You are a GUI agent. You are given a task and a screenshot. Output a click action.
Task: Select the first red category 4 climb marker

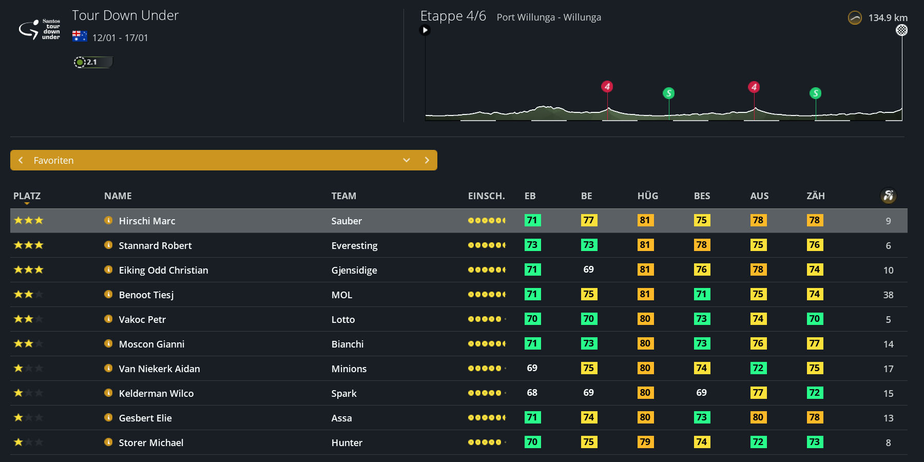coord(607,86)
